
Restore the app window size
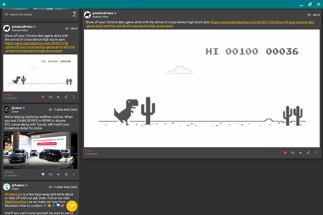click(x=310, y=4)
